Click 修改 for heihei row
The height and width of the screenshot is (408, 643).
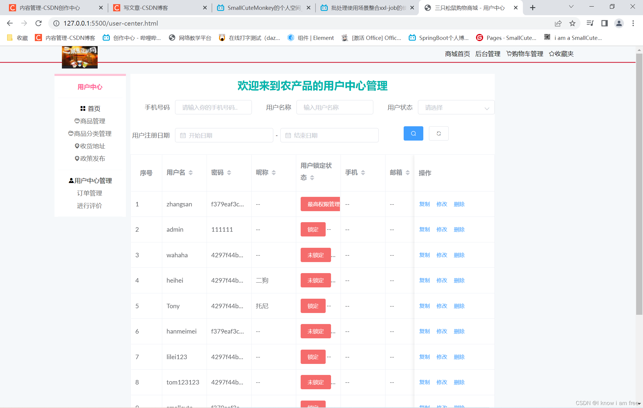click(x=442, y=280)
